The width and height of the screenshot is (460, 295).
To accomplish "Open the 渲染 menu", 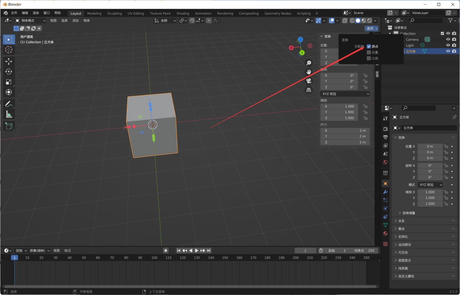I will (36, 13).
